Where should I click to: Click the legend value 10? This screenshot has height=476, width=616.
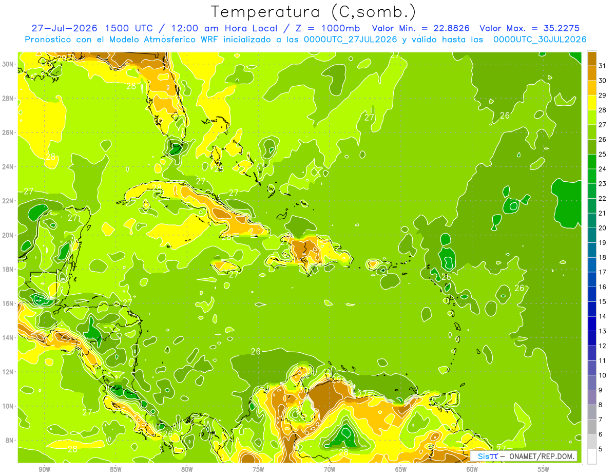[603, 375]
